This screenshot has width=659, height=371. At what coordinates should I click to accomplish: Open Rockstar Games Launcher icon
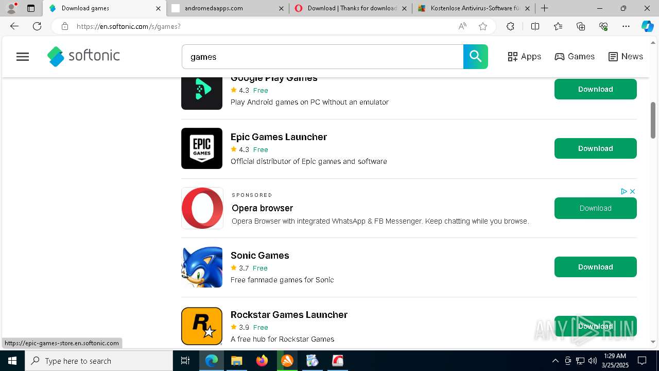[x=202, y=326]
